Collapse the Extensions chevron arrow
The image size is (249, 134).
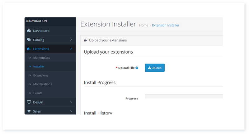click(x=71, y=49)
